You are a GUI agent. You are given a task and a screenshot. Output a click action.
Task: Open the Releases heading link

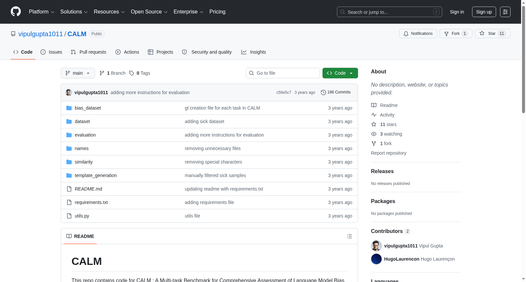pos(382,171)
